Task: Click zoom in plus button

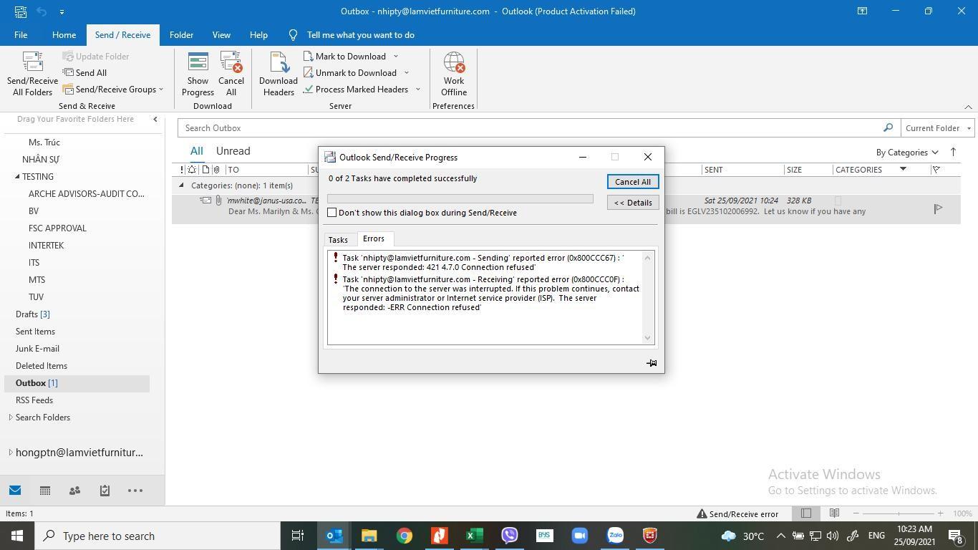Action: 940,513
